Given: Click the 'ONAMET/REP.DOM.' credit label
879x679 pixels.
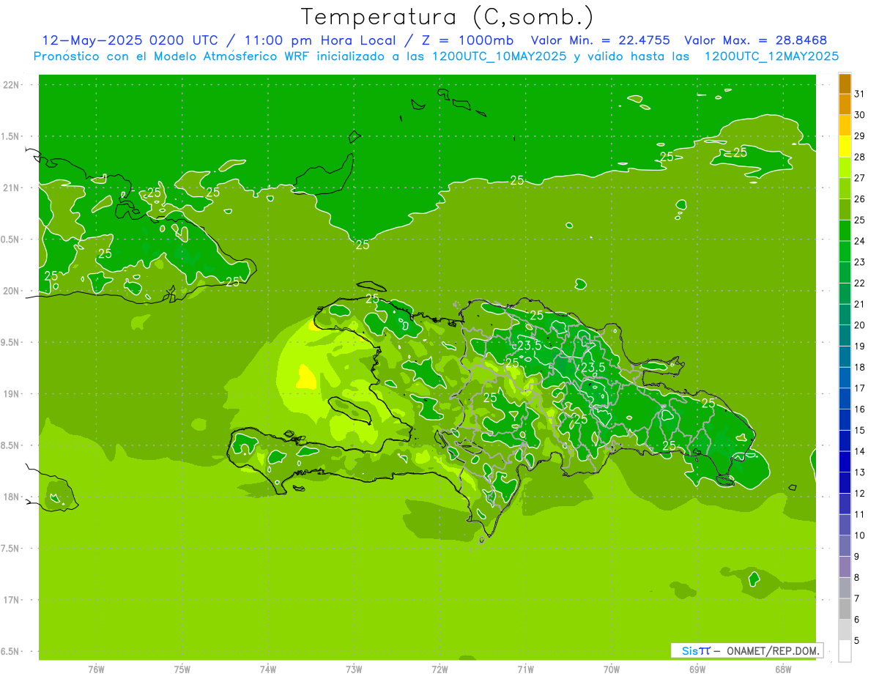Looking at the screenshot, I should coord(772,650).
